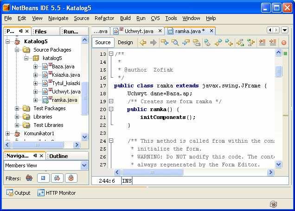Minimize the Projects panel using pin icon

21,31
